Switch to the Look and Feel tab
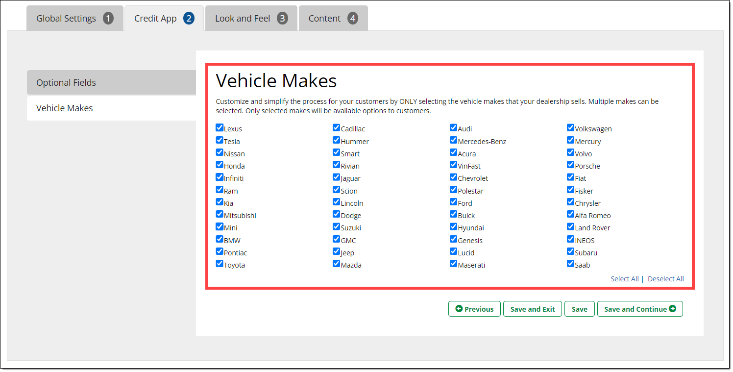The width and height of the screenshot is (733, 372). pyautogui.click(x=251, y=19)
